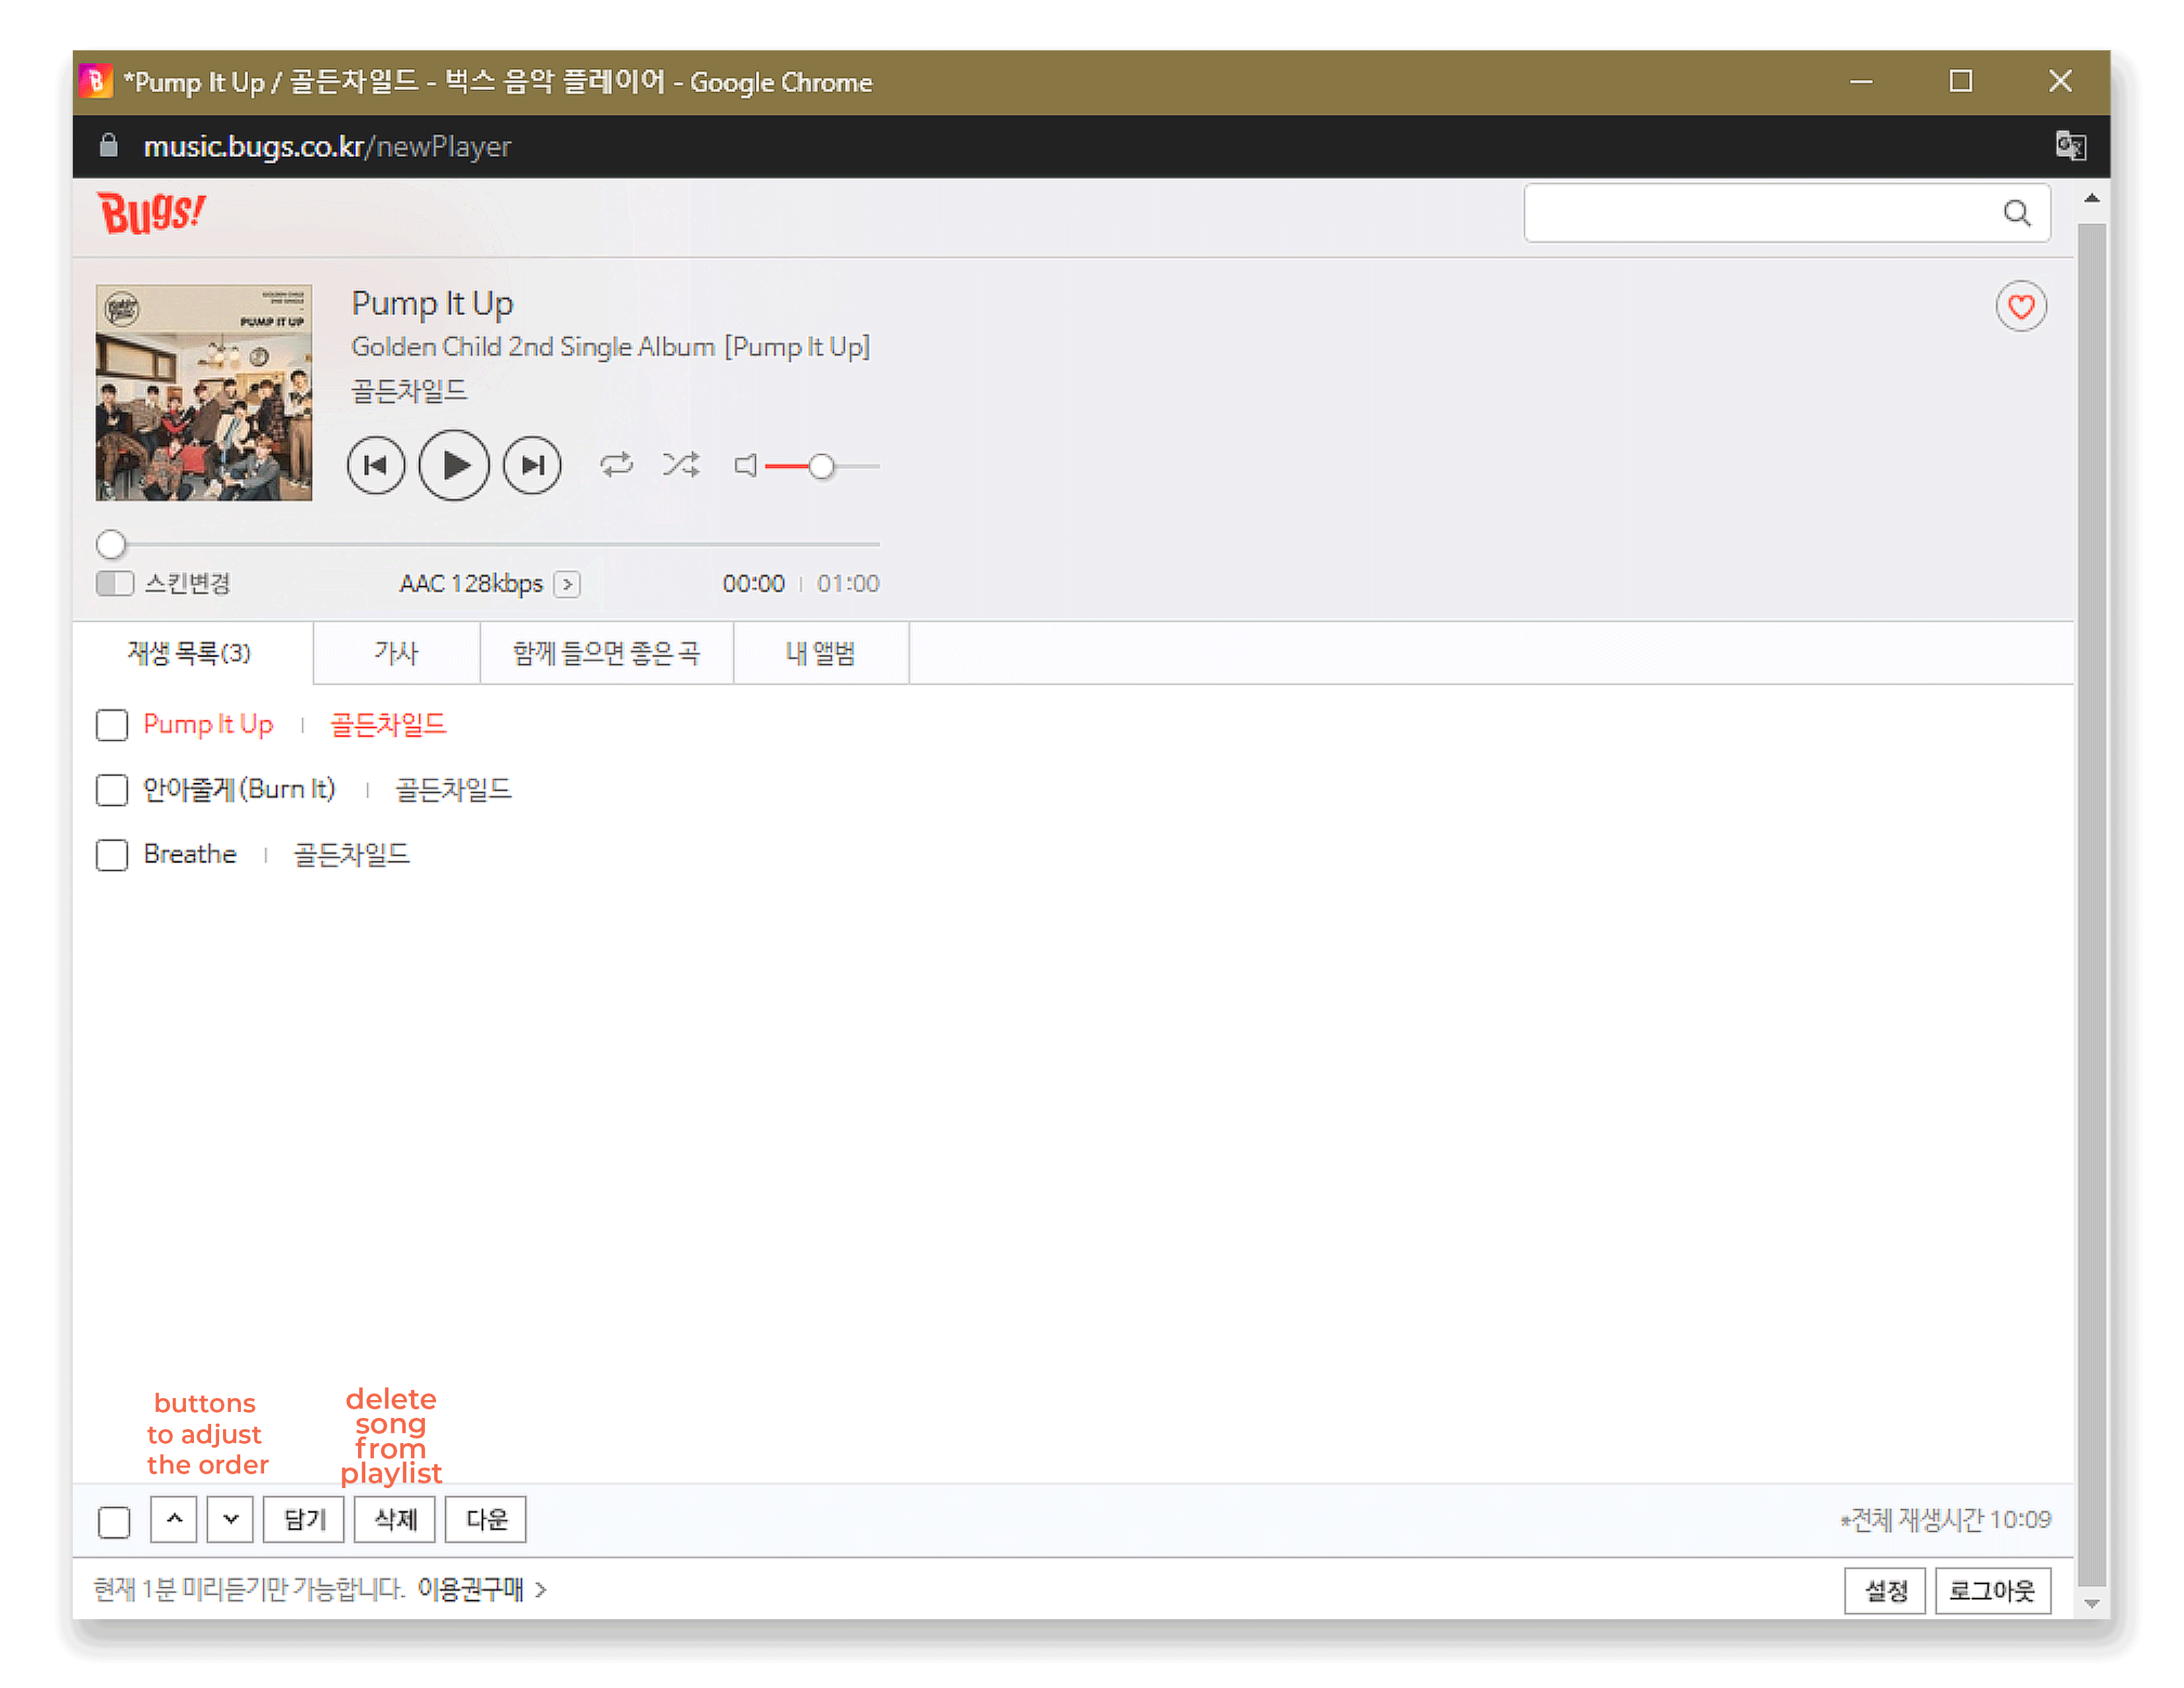Viewport: 2184px width, 1688px height.
Task: Check the Breathe song checkbox
Action: point(112,855)
